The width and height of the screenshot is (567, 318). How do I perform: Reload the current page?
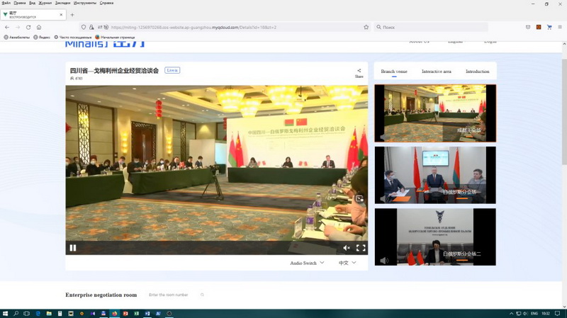pos(28,27)
